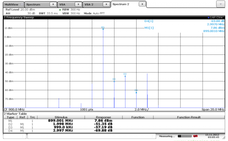The width and height of the screenshot is (228, 141).
Task: Click the 899.001 MHz stimulus value
Action: pos(60,121)
